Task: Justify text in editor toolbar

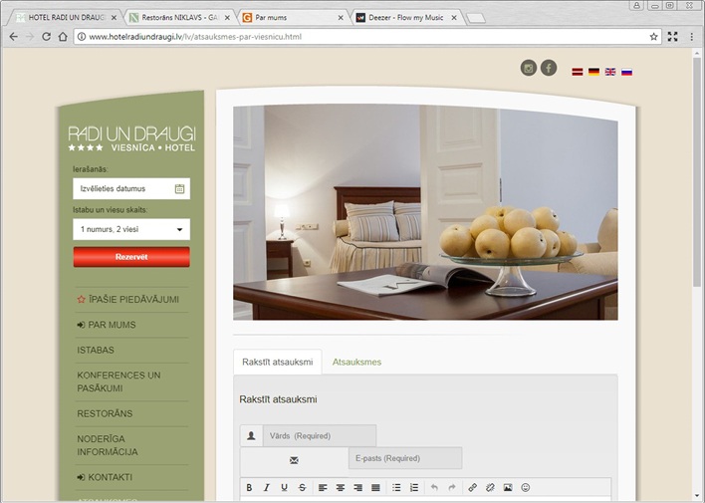Action: point(375,487)
